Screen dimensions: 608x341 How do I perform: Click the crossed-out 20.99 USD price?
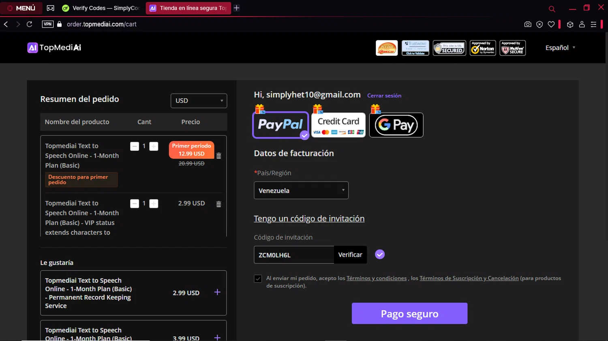[191, 163]
